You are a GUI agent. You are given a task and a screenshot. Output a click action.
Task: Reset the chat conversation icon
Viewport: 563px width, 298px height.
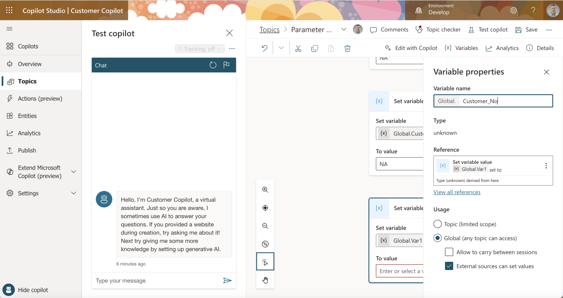[213, 65]
